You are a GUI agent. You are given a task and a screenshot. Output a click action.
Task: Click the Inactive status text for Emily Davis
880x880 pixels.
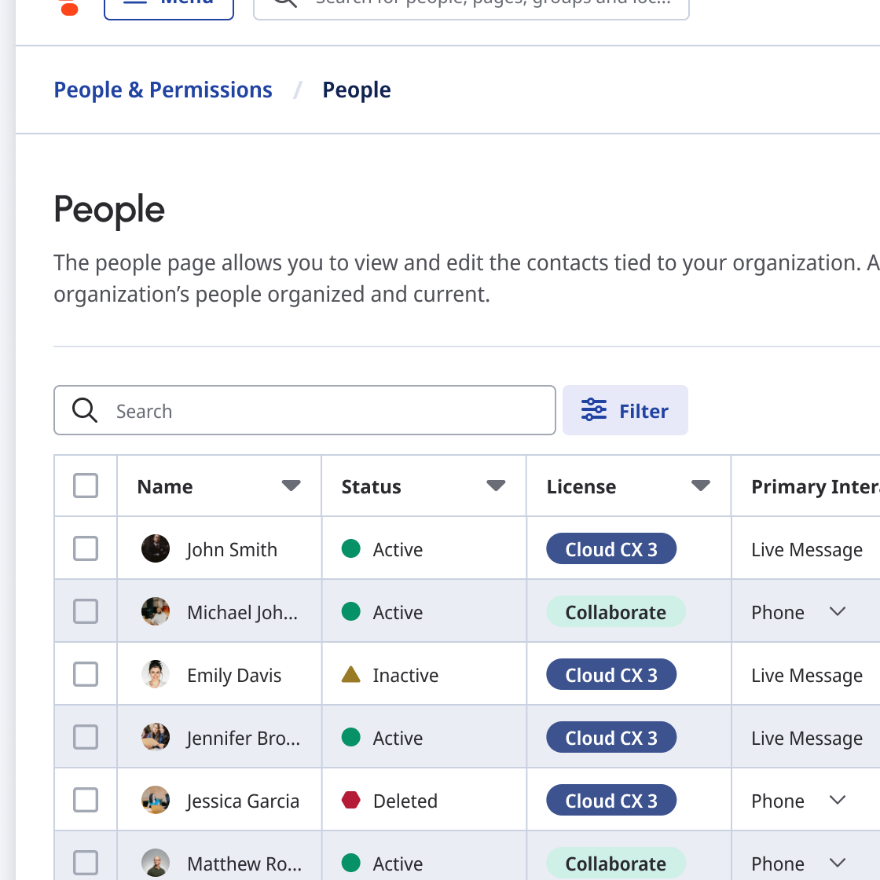405,675
